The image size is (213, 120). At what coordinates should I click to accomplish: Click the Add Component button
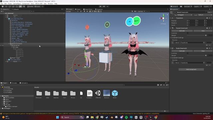tap(191, 70)
